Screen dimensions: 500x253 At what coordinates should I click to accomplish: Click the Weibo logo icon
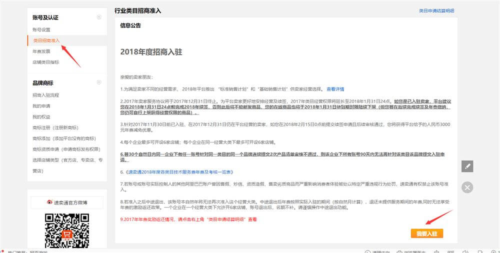[x=49, y=202]
